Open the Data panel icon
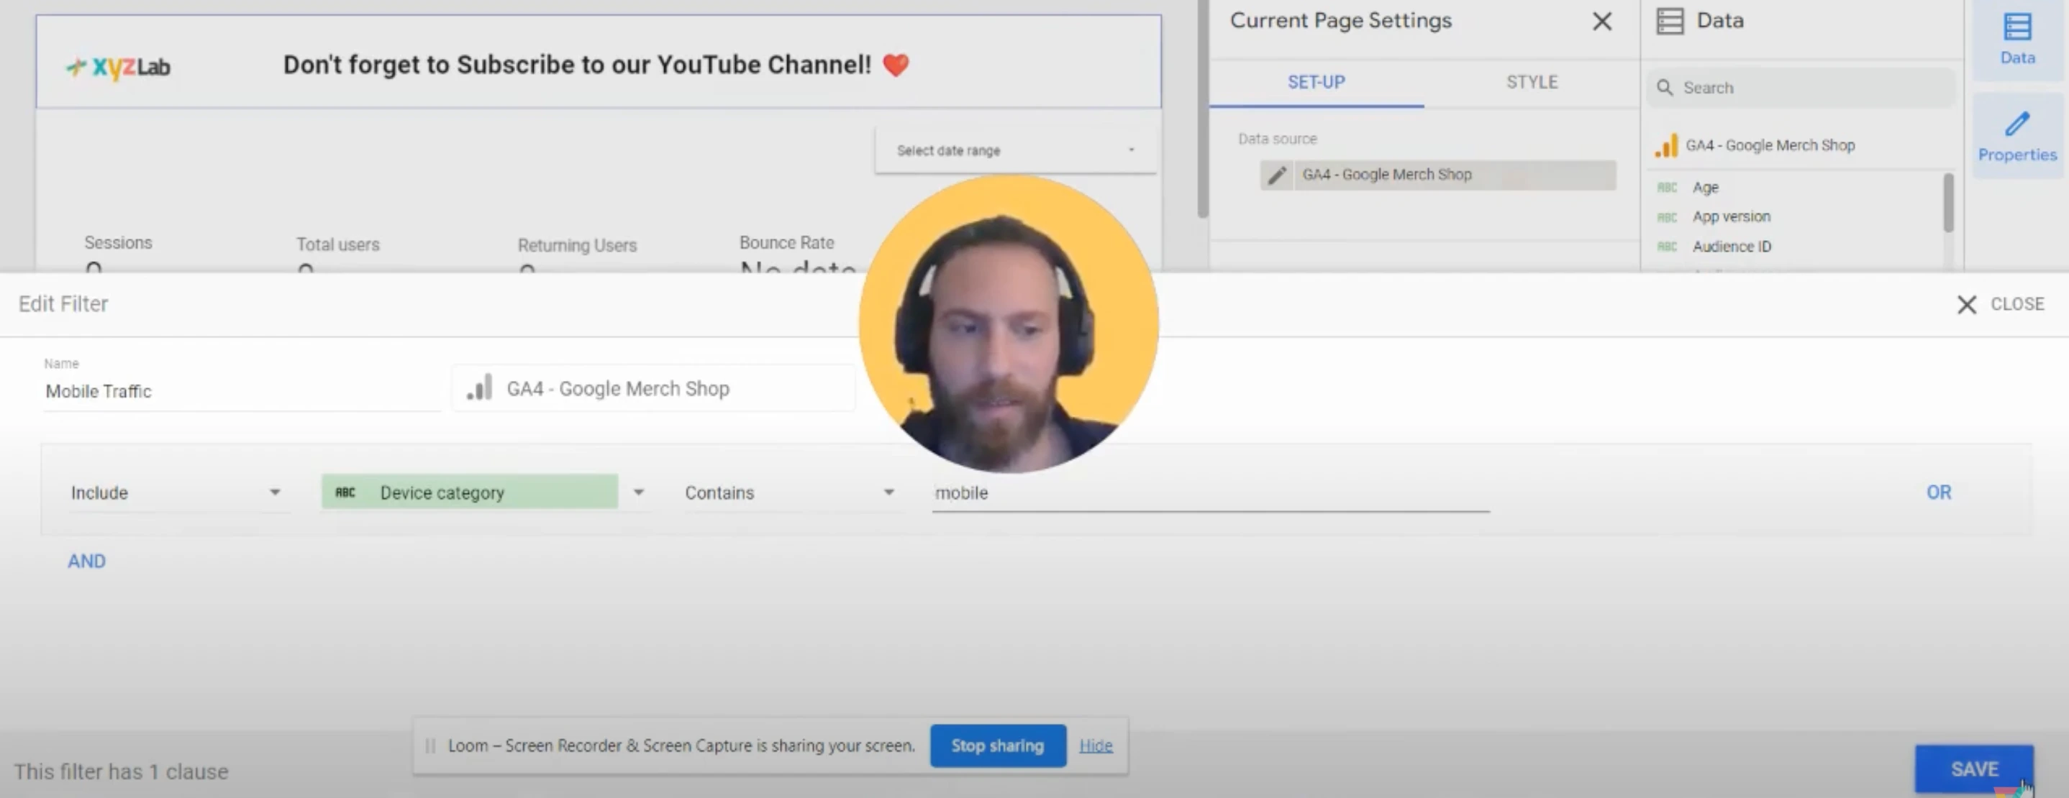The height and width of the screenshot is (798, 2069). (2016, 39)
